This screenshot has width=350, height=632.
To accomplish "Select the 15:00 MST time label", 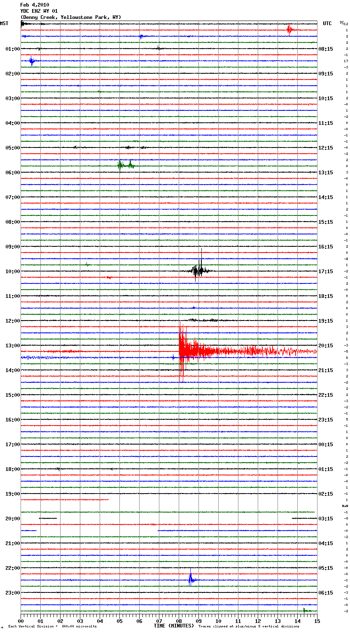I will coord(13,395).
